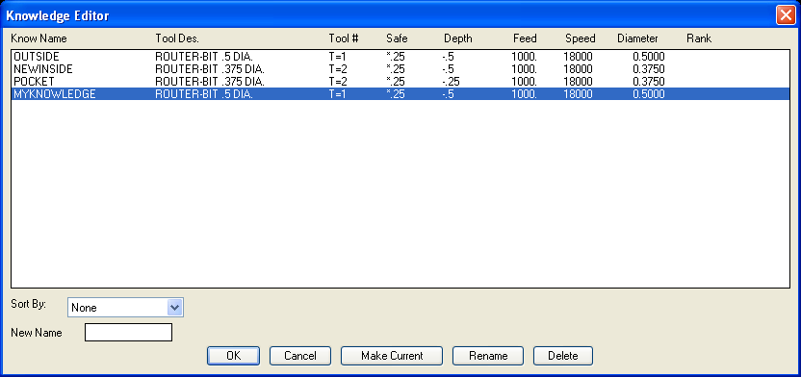Click T=1 in the MYKNOWLEDGE row

coord(338,94)
